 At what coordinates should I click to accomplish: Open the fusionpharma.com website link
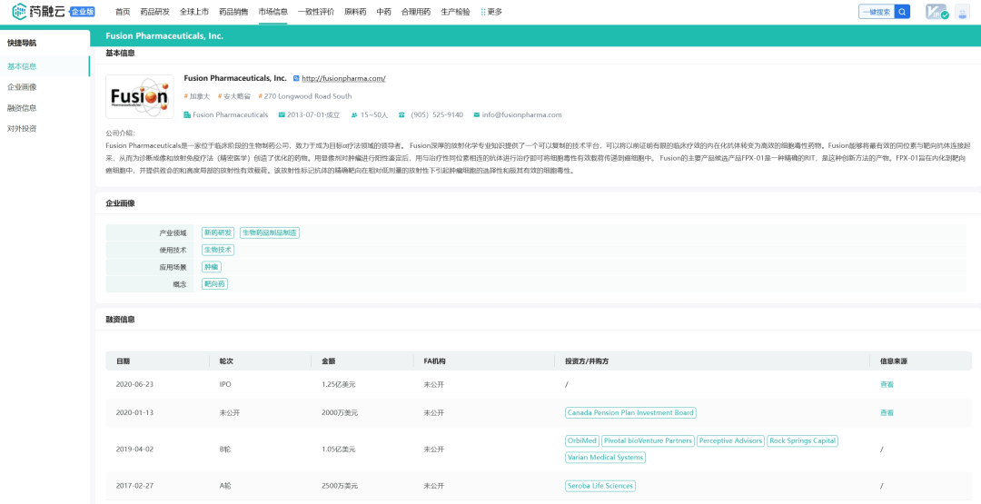343,79
